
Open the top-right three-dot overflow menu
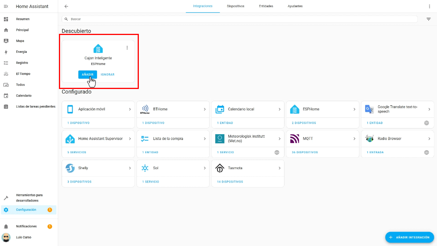[430, 6]
